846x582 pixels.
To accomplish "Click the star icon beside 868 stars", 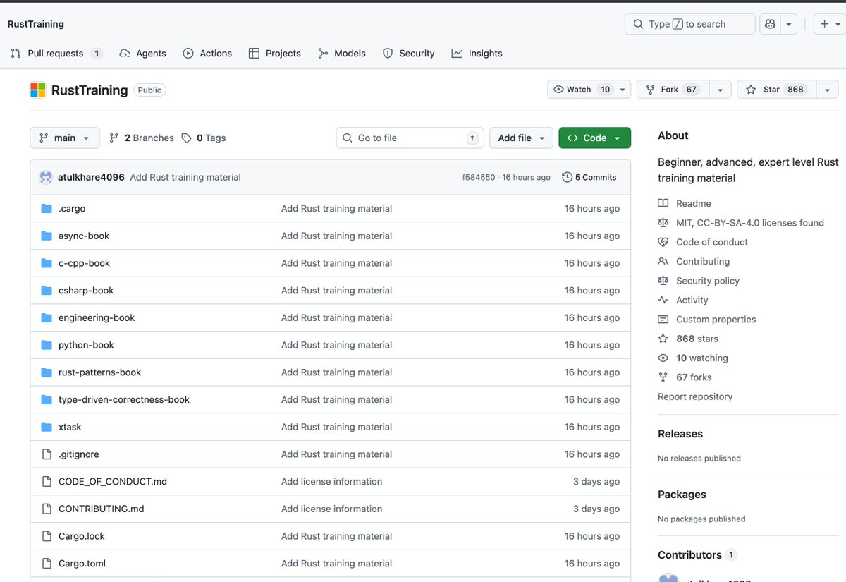I will [663, 339].
